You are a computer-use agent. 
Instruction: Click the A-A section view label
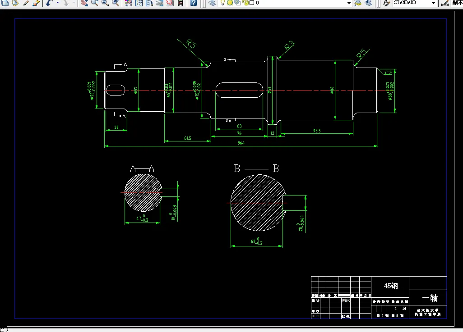pos(142,169)
